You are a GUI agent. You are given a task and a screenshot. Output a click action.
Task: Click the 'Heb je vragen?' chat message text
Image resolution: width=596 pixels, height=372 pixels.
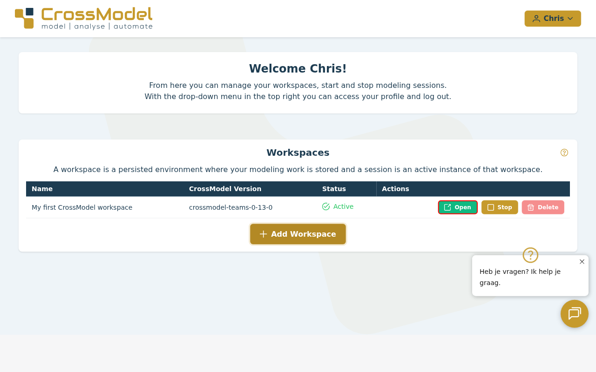[520, 277]
